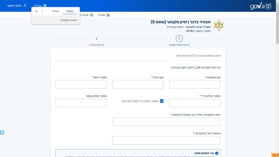Viewport: 279px width, 157px height.
Task: Click the save (שמירה) floppy disk icon
Action: coord(108,15)
